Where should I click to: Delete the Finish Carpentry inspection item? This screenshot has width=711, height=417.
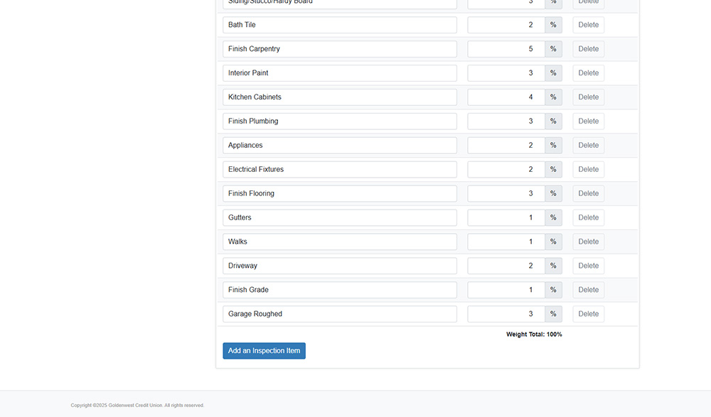tap(588, 48)
